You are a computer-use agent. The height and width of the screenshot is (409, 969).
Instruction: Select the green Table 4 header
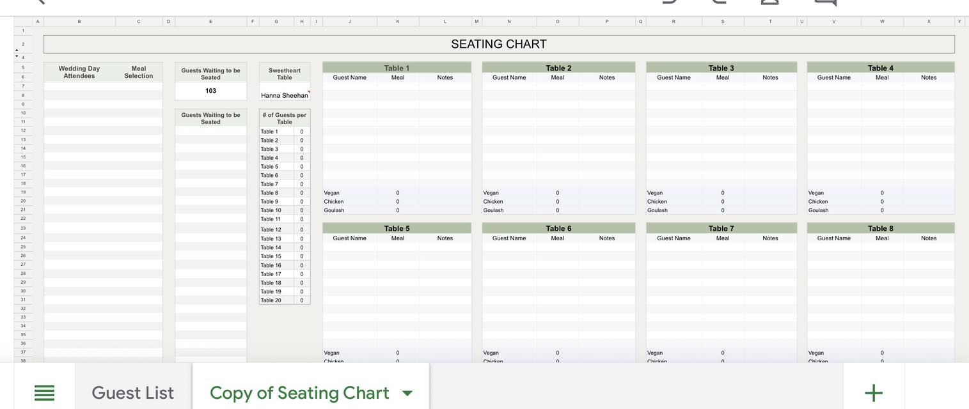tap(881, 68)
